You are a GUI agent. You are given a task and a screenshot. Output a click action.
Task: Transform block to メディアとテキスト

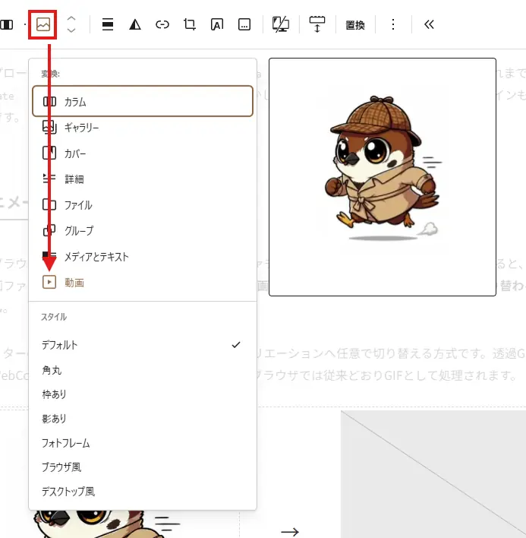143,256
